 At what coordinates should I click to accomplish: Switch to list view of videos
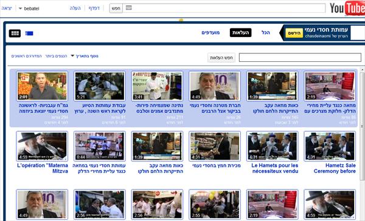[29, 33]
